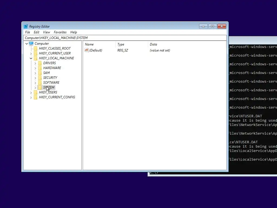
Task: Select HKEY_CURRENT_CONFIG in the tree
Action: click(x=57, y=97)
